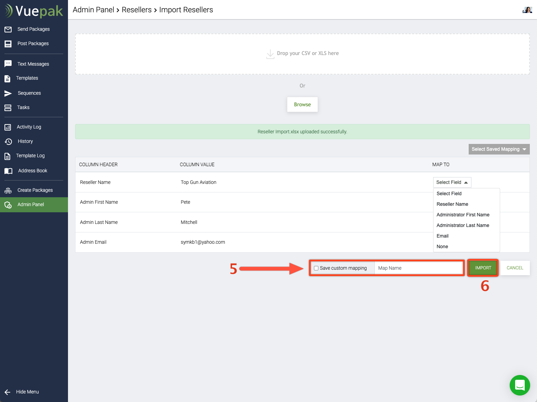Click the COLUMN VALUE heading
Viewport: 537px width, 402px height.
pyautogui.click(x=197, y=164)
